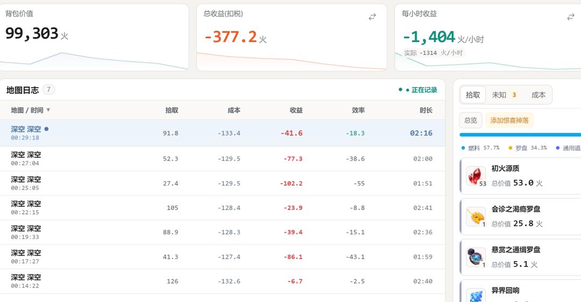Click the 效率 column header
Screen dimensions: 581x302
point(358,110)
